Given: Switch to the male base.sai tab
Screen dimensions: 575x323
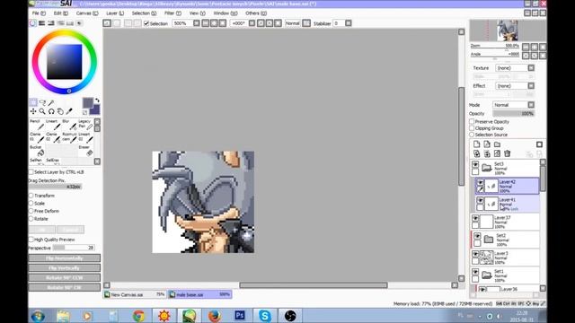Looking at the screenshot, I should coord(199,294).
